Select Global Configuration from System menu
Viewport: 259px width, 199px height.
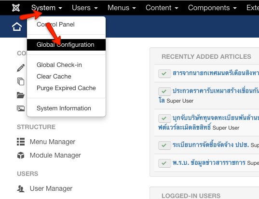(66, 45)
